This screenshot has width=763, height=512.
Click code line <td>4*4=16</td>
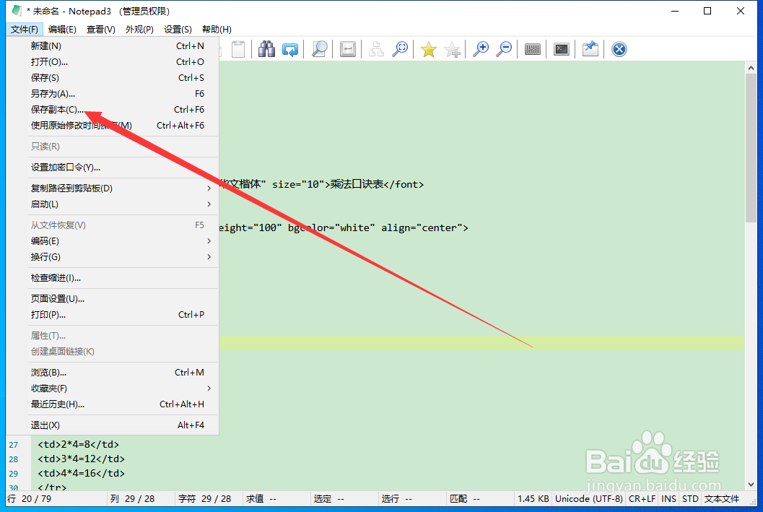click(82, 473)
